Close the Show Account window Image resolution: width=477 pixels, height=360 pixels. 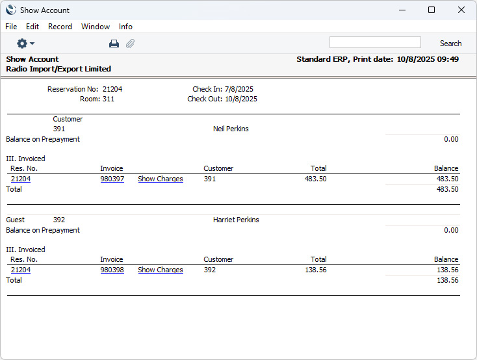click(x=461, y=10)
